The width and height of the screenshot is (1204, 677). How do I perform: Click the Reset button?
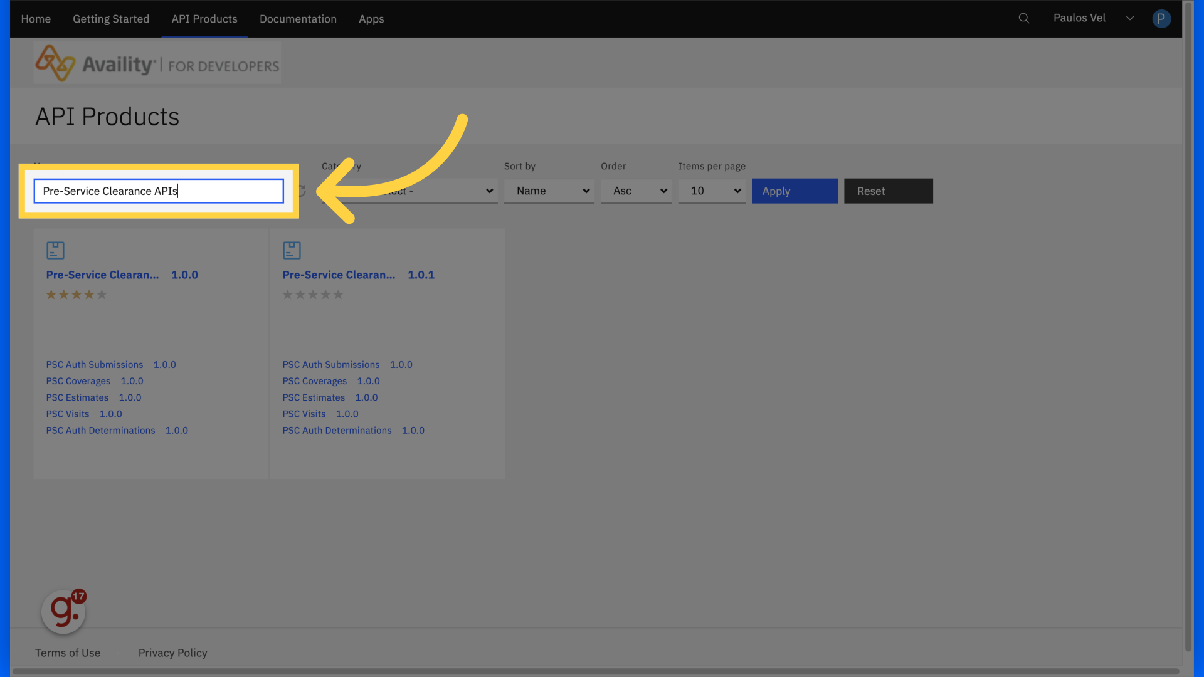[x=889, y=191]
